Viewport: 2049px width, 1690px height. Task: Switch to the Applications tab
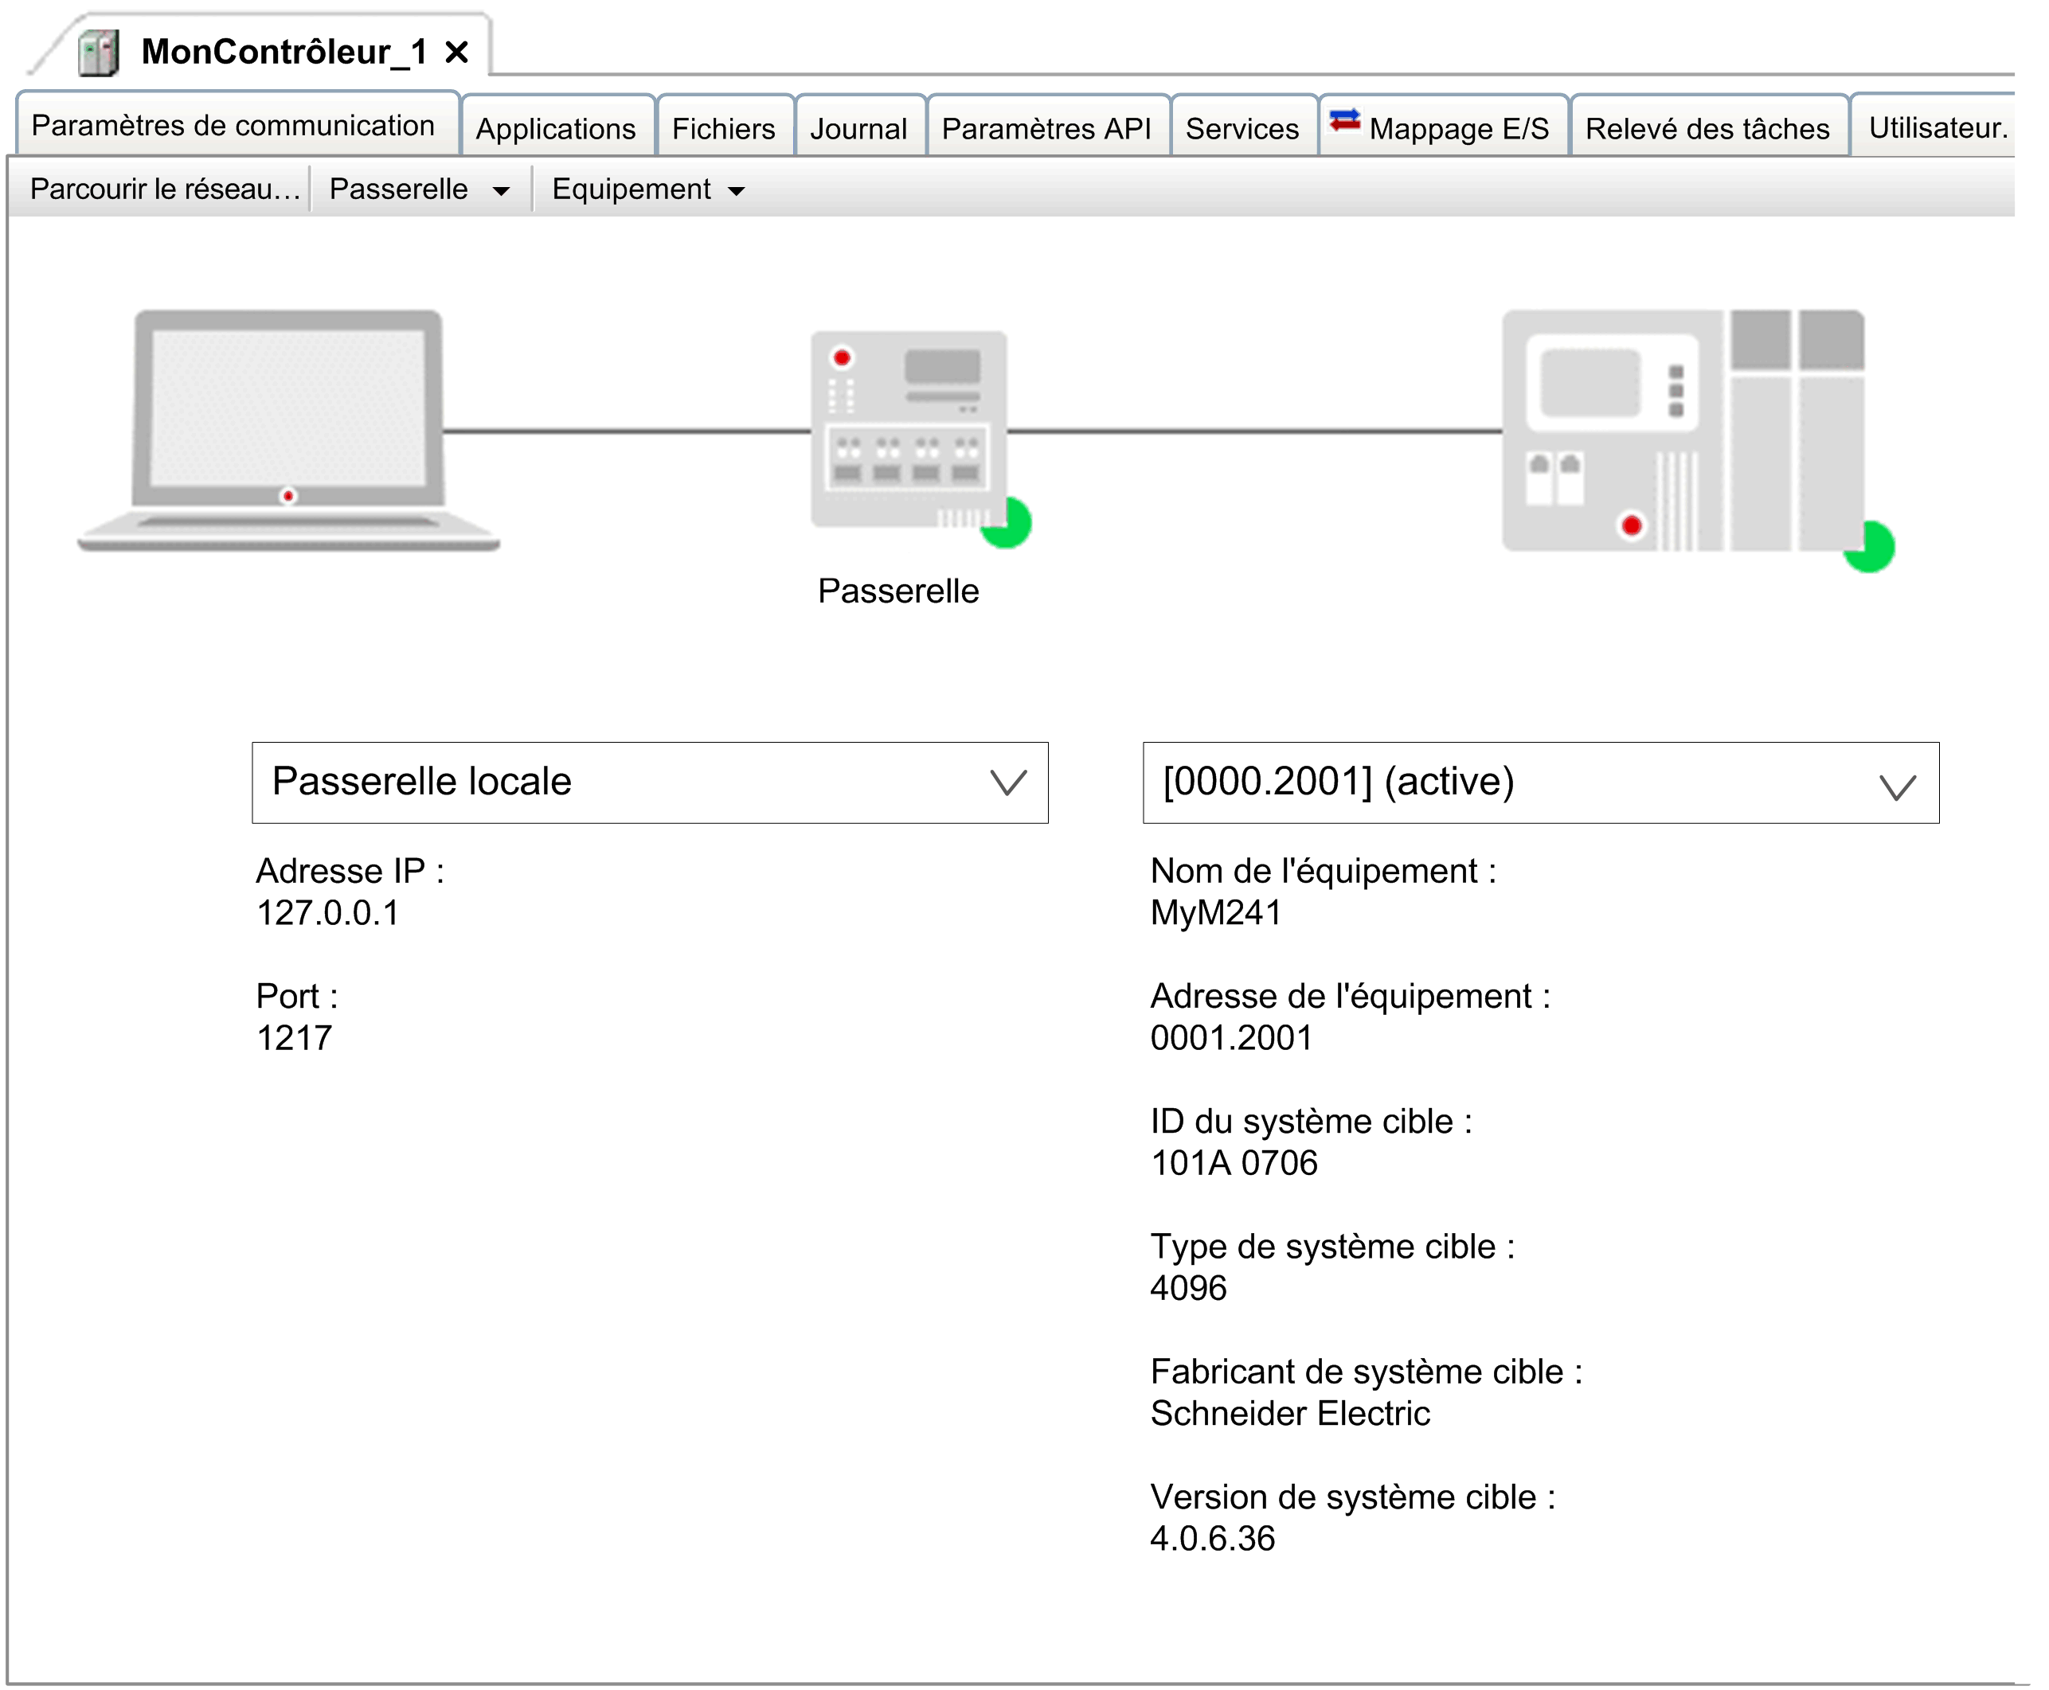[555, 128]
